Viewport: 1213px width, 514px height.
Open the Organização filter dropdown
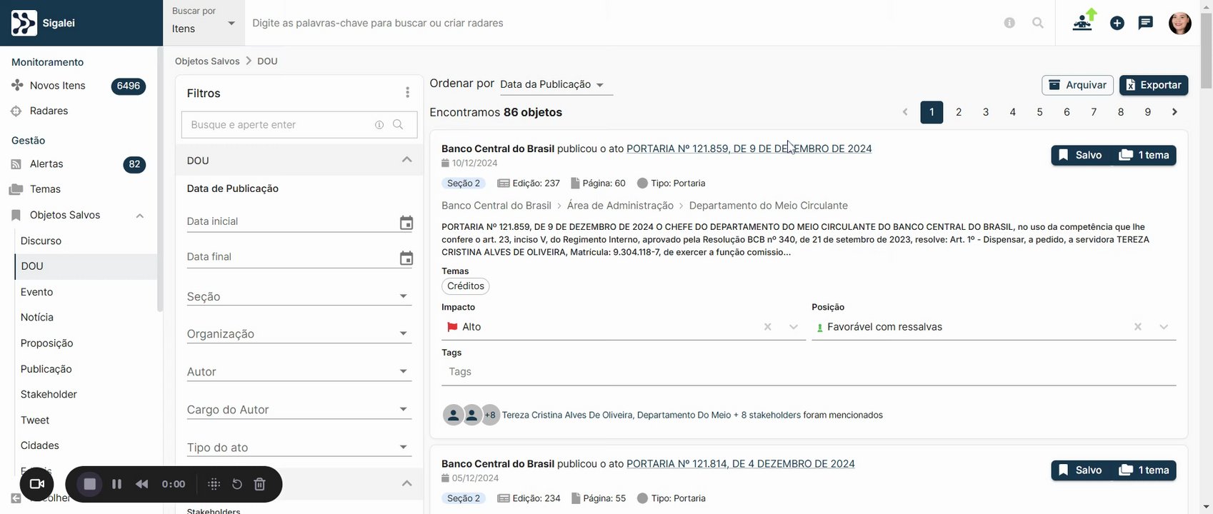(299, 333)
